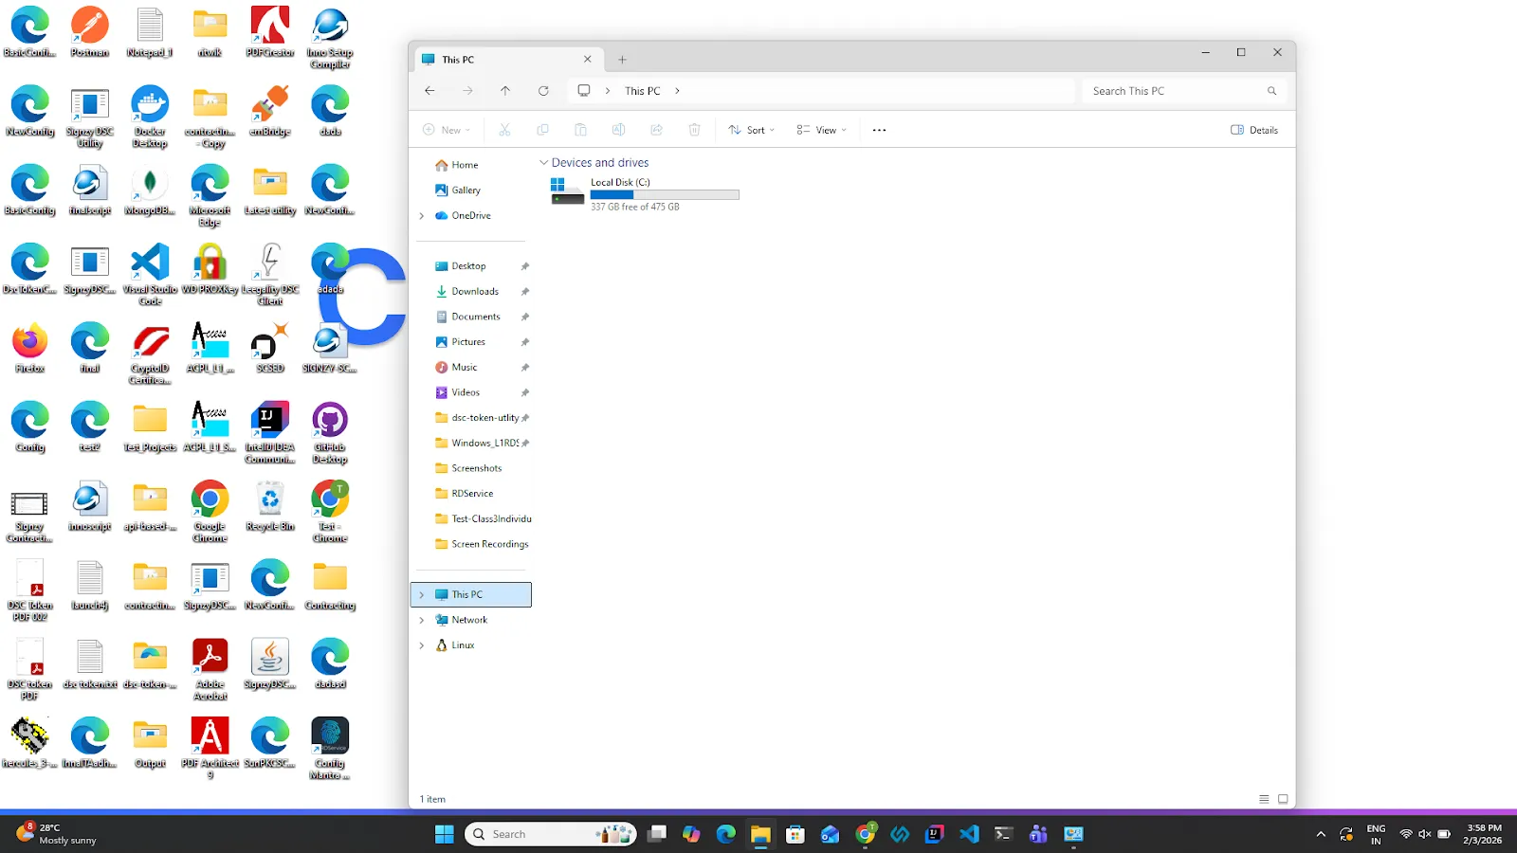Image resolution: width=1517 pixels, height=853 pixels.
Task: Select the Recycle Bin on desktop
Action: coord(270,507)
